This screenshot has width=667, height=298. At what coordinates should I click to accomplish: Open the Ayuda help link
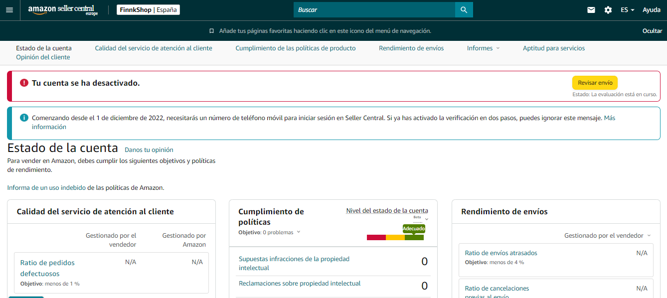click(x=652, y=10)
